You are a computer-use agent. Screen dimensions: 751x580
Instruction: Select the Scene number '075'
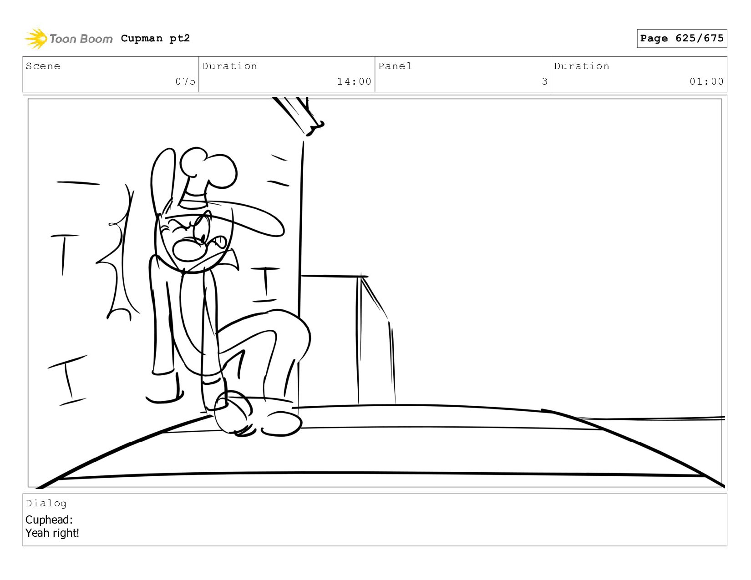pyautogui.click(x=185, y=81)
